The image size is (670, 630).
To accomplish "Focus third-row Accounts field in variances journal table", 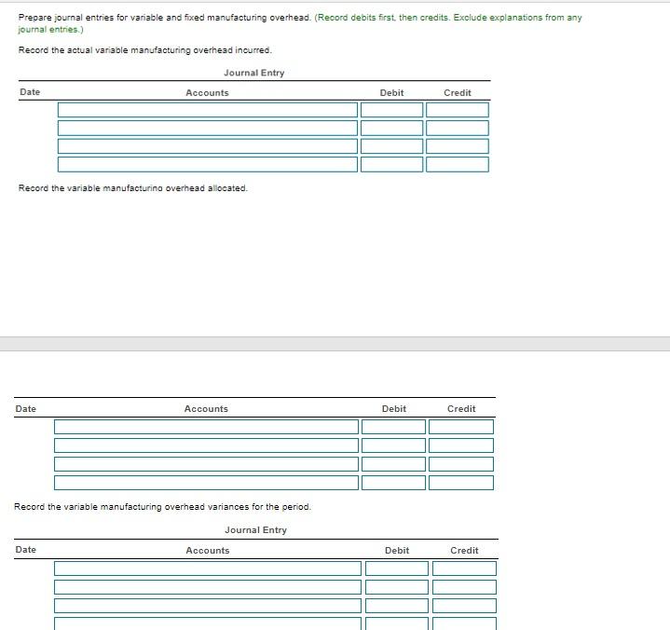I will point(208,606).
